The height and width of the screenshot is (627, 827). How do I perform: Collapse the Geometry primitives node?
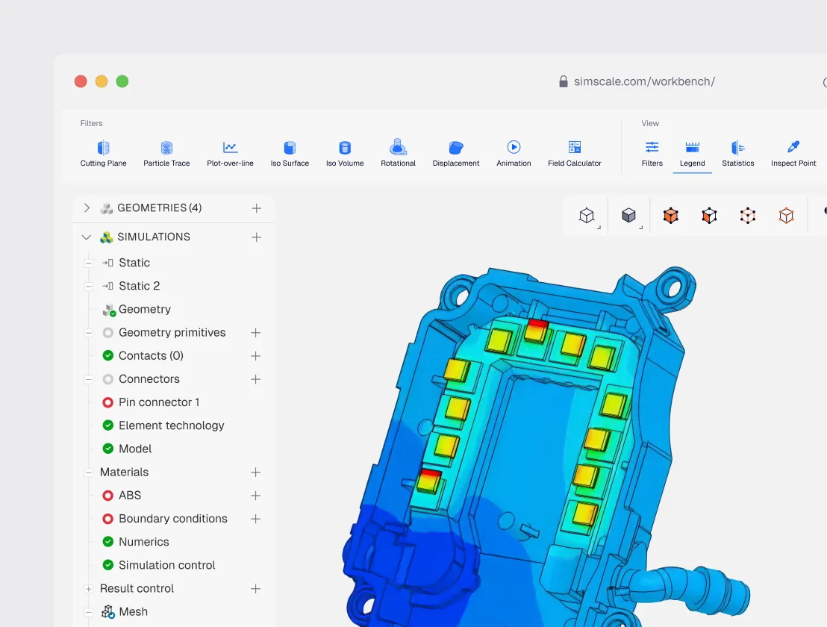(x=89, y=333)
